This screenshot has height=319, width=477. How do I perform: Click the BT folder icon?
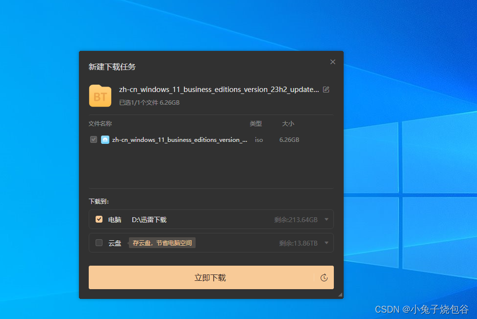tap(100, 95)
